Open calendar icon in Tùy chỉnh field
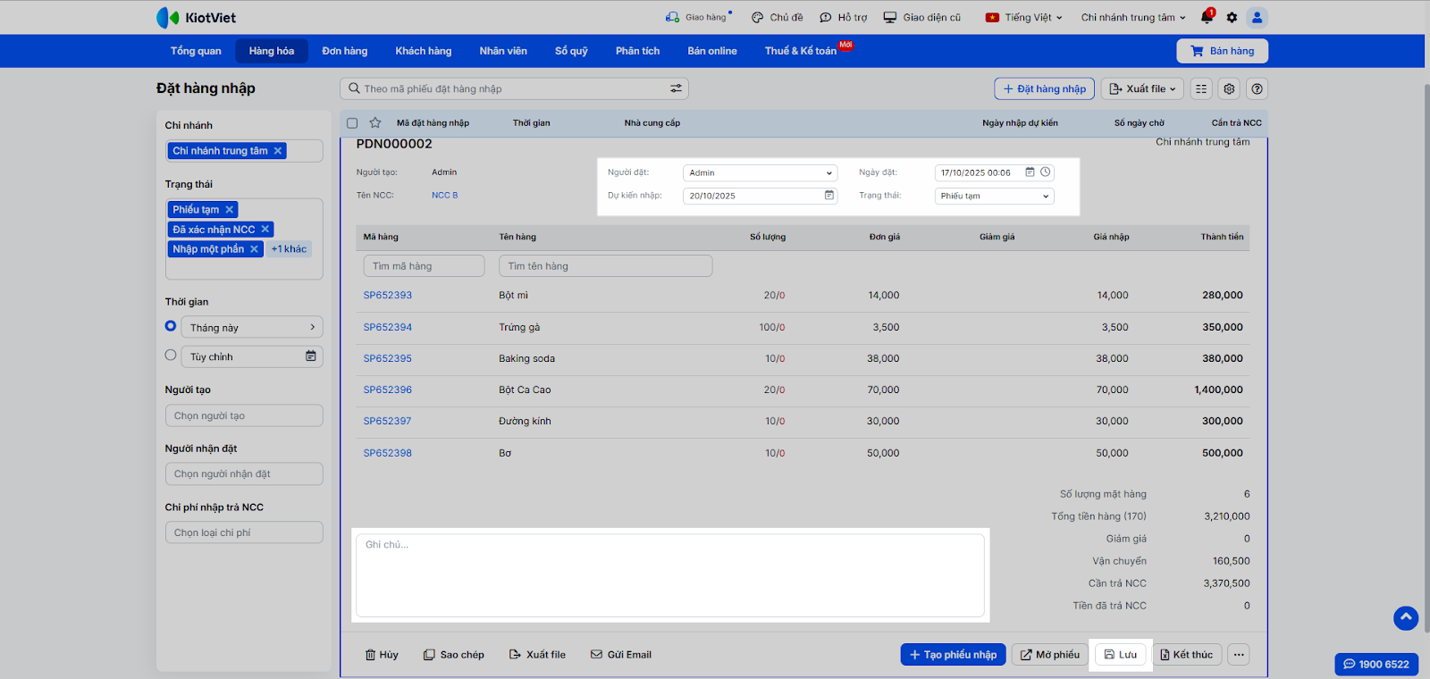The image size is (1430, 679). pyautogui.click(x=311, y=356)
